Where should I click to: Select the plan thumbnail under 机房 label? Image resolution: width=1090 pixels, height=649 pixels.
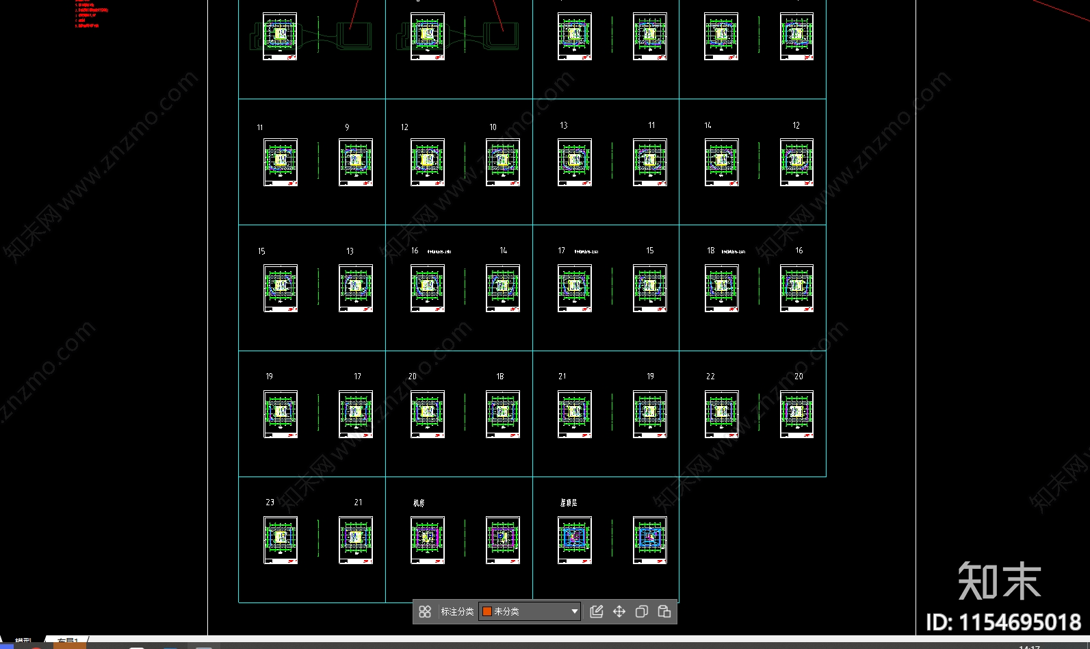pyautogui.click(x=428, y=540)
